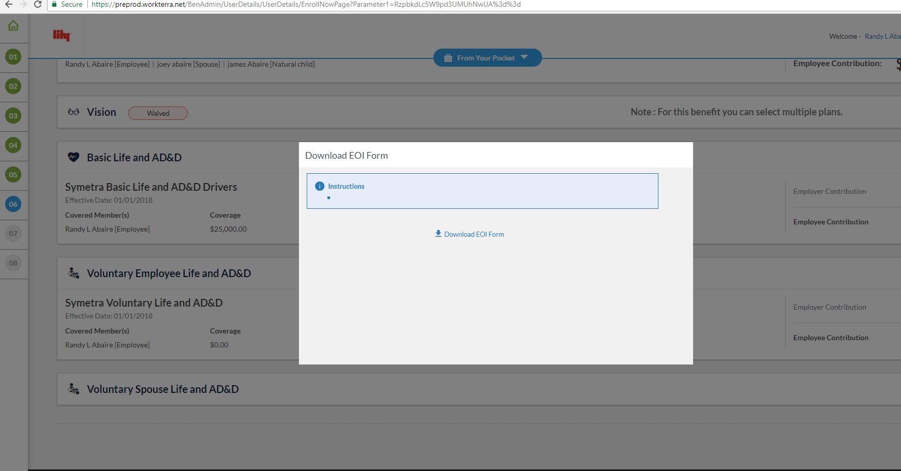Click the browser address bar URL
This screenshot has height=471, width=901.
pyautogui.click(x=306, y=5)
